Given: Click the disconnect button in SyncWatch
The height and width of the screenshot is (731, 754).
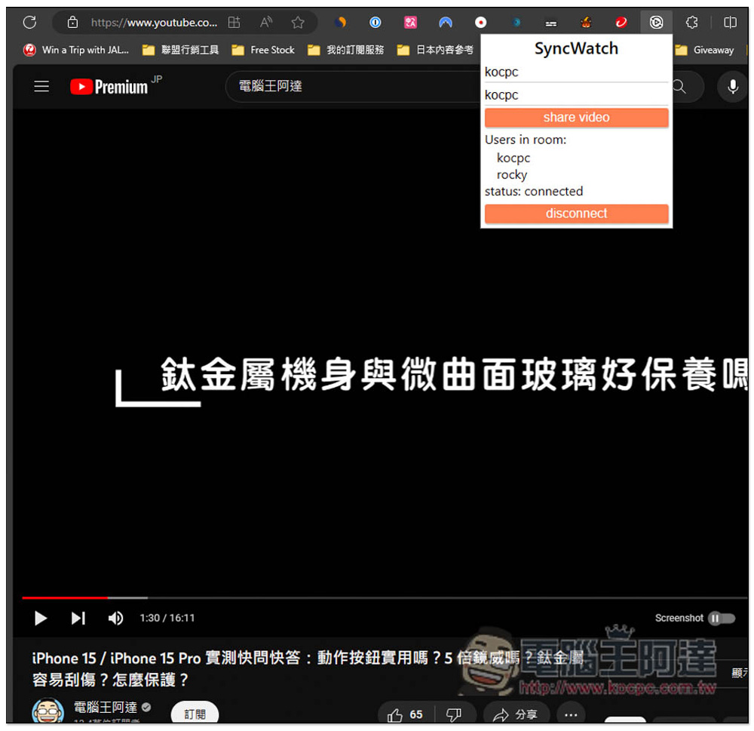Looking at the screenshot, I should tap(576, 213).
